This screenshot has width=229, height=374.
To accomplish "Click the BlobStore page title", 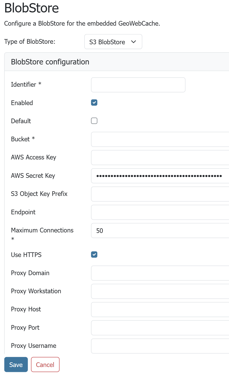I will tap(32, 8).
